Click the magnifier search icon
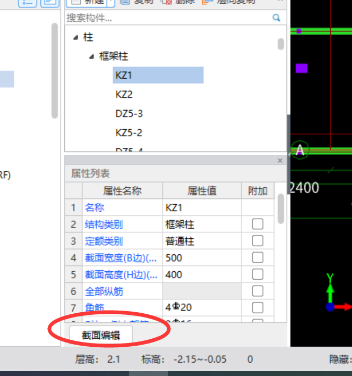The width and height of the screenshot is (352, 376). pyautogui.click(x=276, y=18)
